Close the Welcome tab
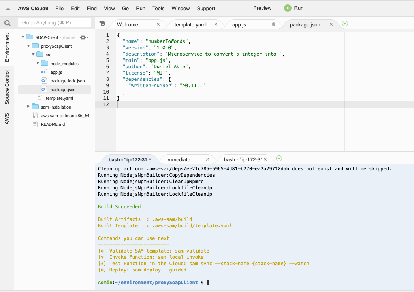Image resolution: width=414 pixels, height=292 pixels. [x=158, y=24]
